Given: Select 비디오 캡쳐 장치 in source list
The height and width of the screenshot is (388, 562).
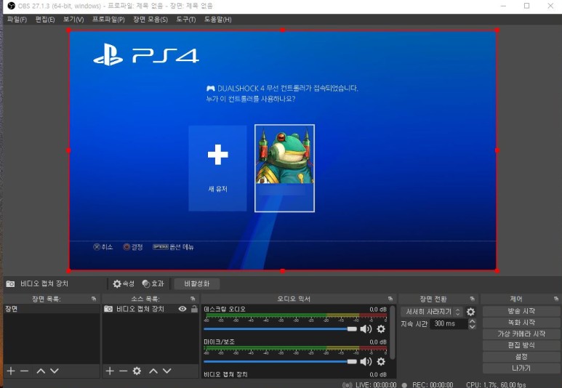Looking at the screenshot, I should click(x=140, y=309).
